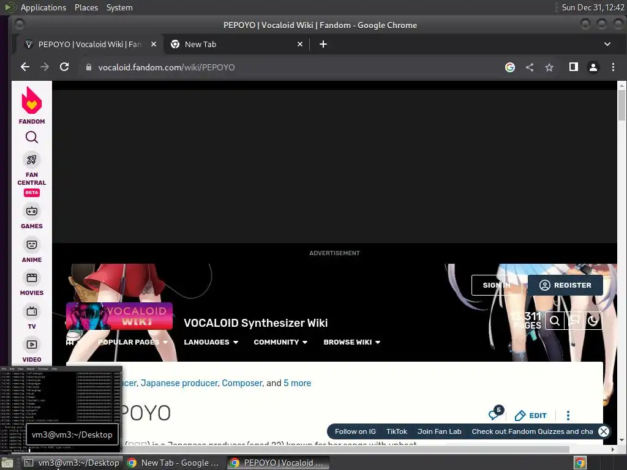Screen dimensions: 627x470
Task: Bookmark this page with star icon
Action: (x=549, y=67)
